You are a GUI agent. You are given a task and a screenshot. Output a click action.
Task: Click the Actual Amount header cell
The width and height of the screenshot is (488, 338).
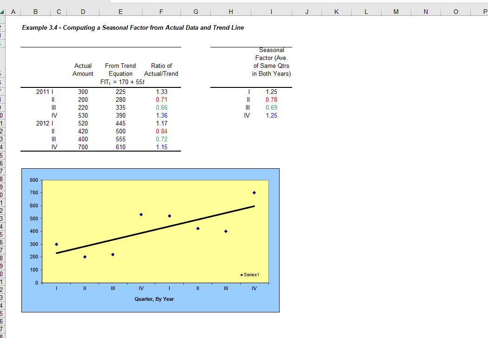(83, 70)
